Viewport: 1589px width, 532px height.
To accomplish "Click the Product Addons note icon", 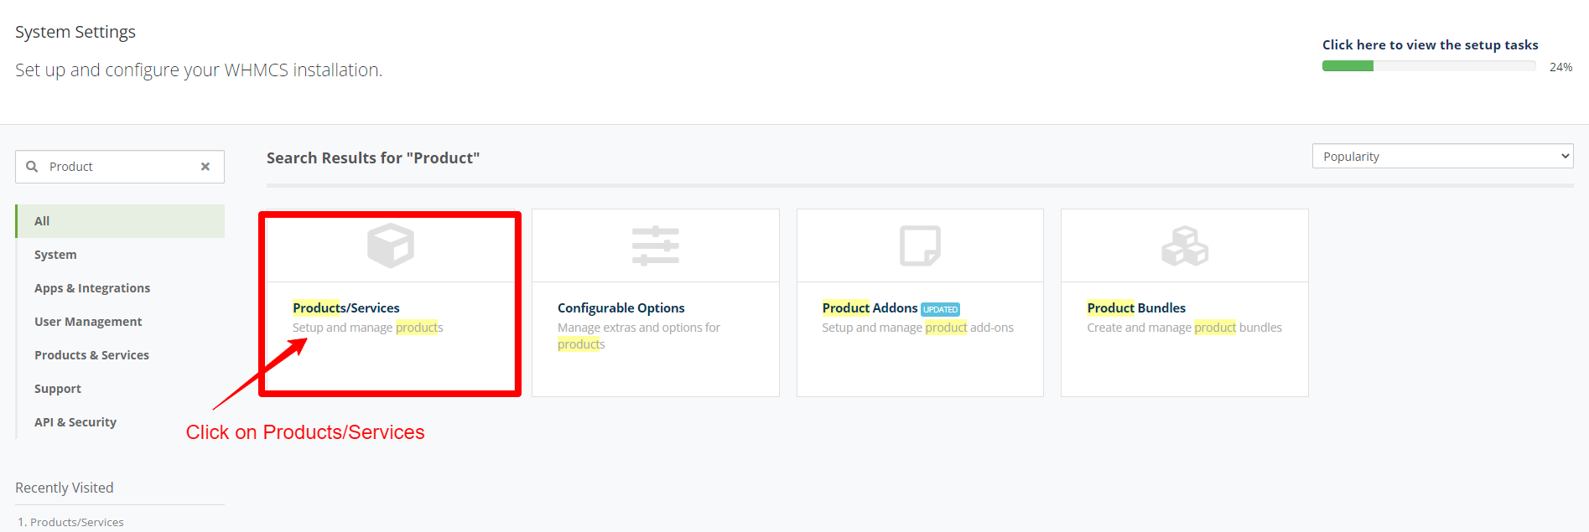I will [920, 245].
